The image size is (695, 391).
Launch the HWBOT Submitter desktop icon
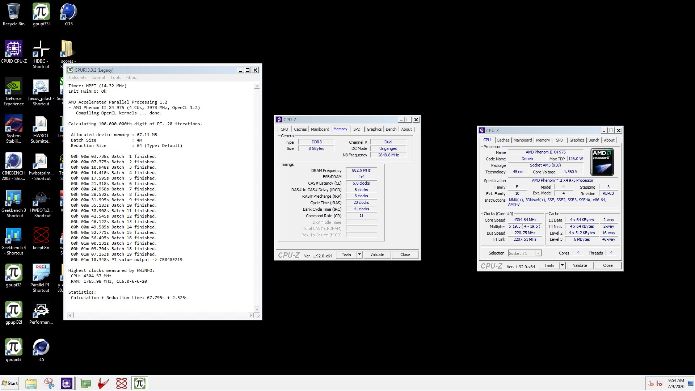point(41,129)
